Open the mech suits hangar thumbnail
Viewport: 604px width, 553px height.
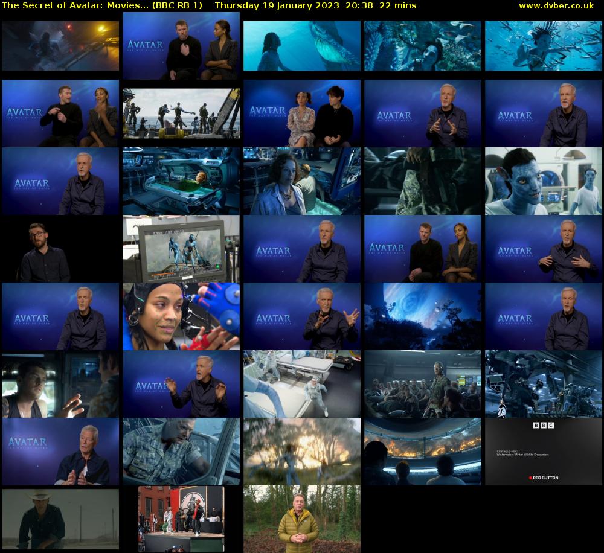(543, 384)
